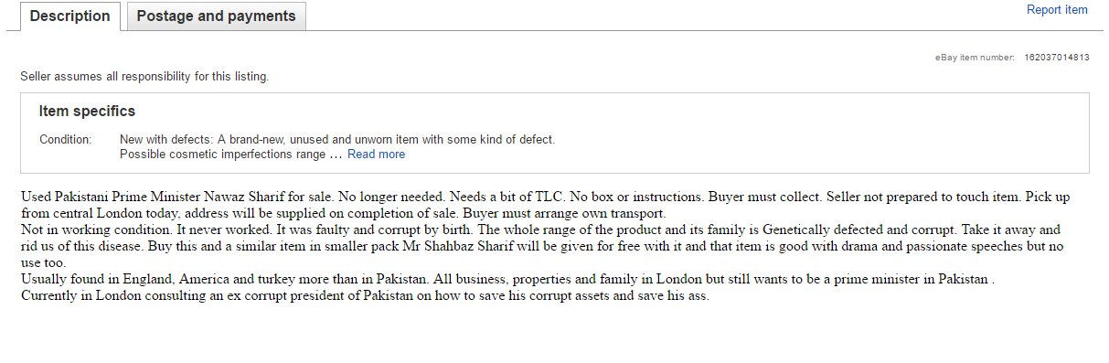Click the eBay item number 162037014813
The width and height of the screenshot is (1109, 363).
tap(1057, 58)
